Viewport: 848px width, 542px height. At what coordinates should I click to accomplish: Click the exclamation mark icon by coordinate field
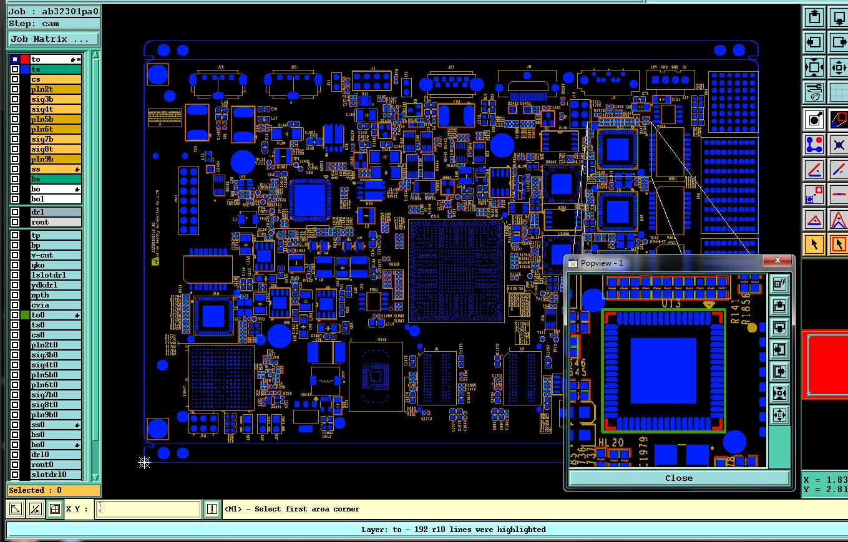[x=212, y=509]
